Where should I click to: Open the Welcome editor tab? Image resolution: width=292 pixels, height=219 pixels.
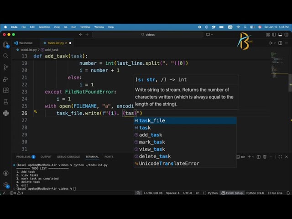pos(23,43)
